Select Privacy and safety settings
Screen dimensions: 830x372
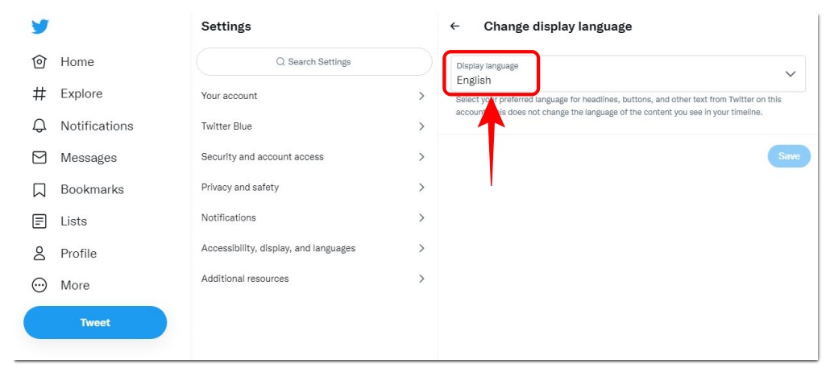pos(313,188)
